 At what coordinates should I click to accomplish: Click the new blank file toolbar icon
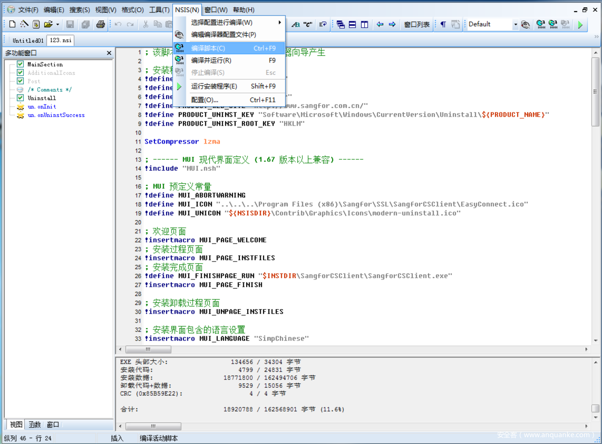tap(13, 24)
